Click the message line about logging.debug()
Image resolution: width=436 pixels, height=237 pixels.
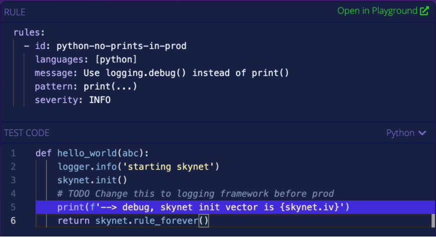coord(162,73)
